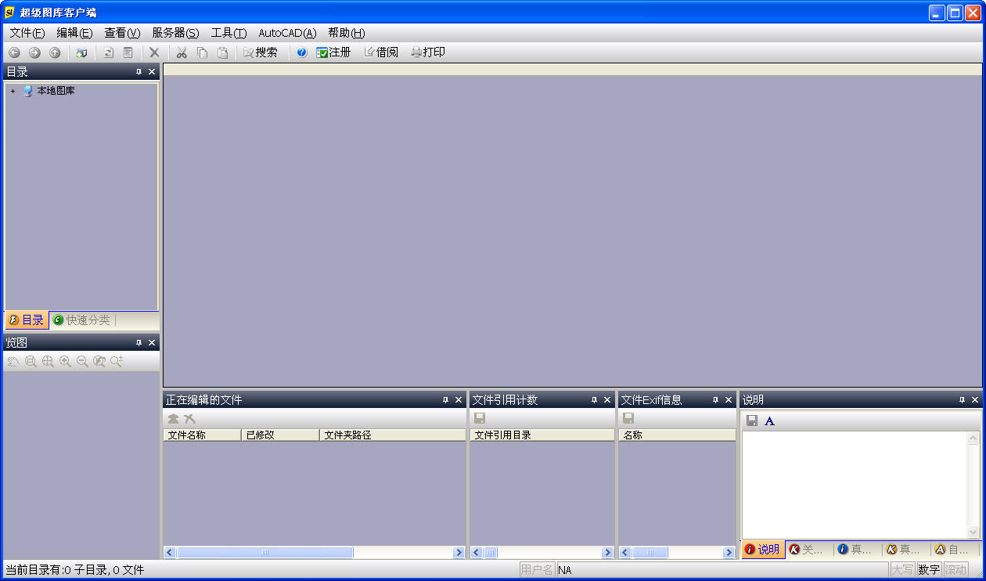Click save icon in 说明 panel toolbar
This screenshot has width=986, height=581.
[752, 421]
